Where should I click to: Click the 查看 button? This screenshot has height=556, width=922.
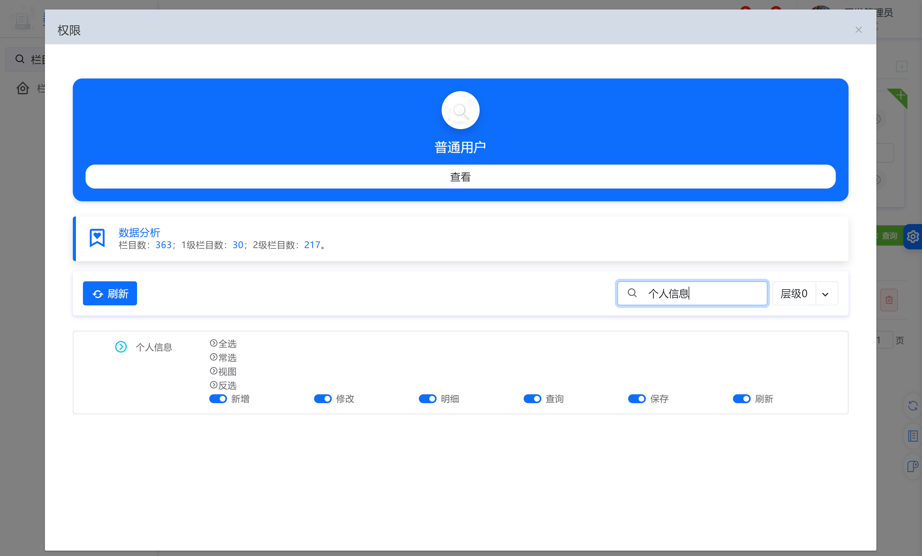[x=460, y=177]
